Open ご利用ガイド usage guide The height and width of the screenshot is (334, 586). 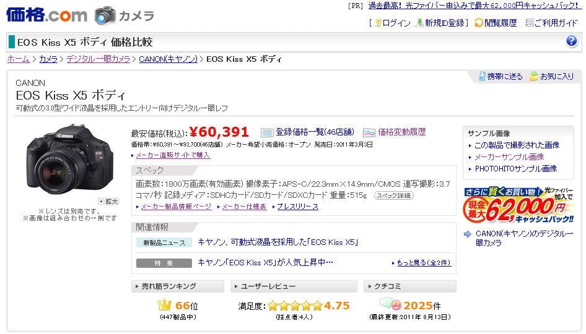point(551,23)
